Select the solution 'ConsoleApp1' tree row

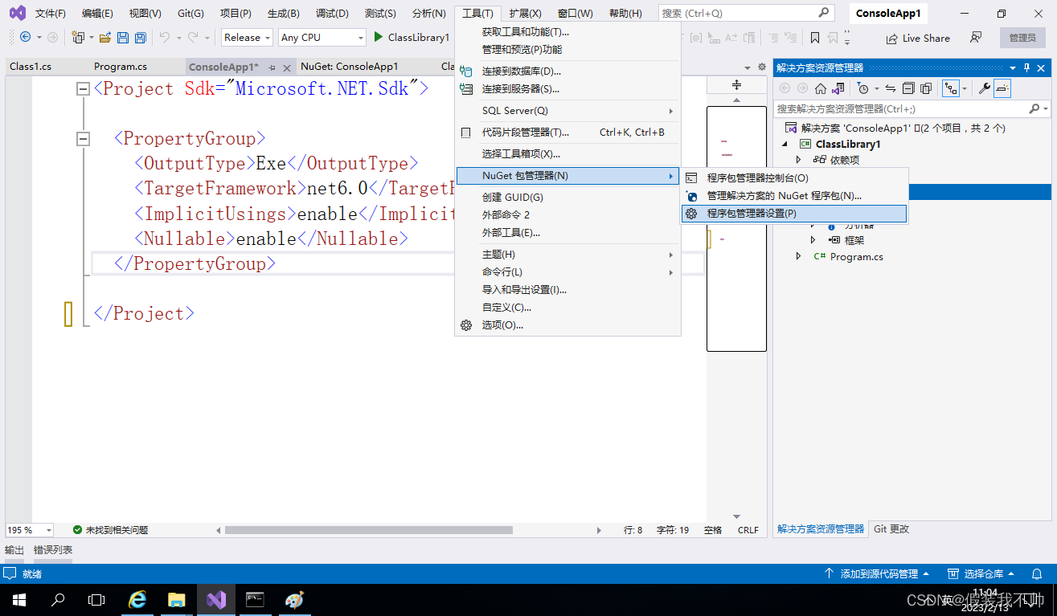point(912,128)
